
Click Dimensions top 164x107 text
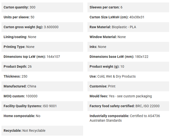tap(32, 57)
